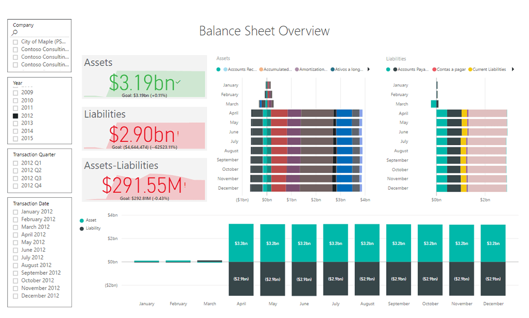This screenshot has height=318, width=529.
Task: Select the August $3.2bn asset column
Action: click(x=367, y=243)
